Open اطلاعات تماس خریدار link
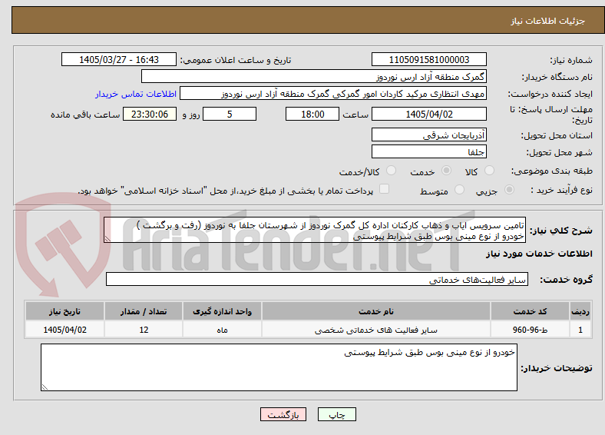The width and height of the screenshot is (605, 435). (136, 94)
